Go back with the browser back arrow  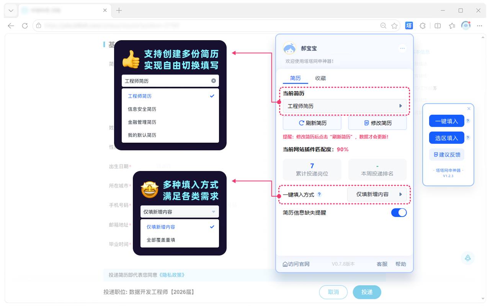coord(11,26)
